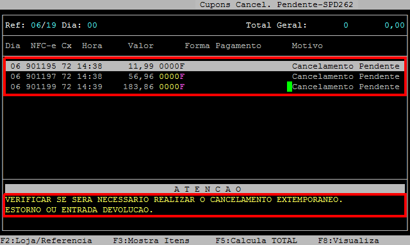Click the Valor column header

tap(141, 46)
